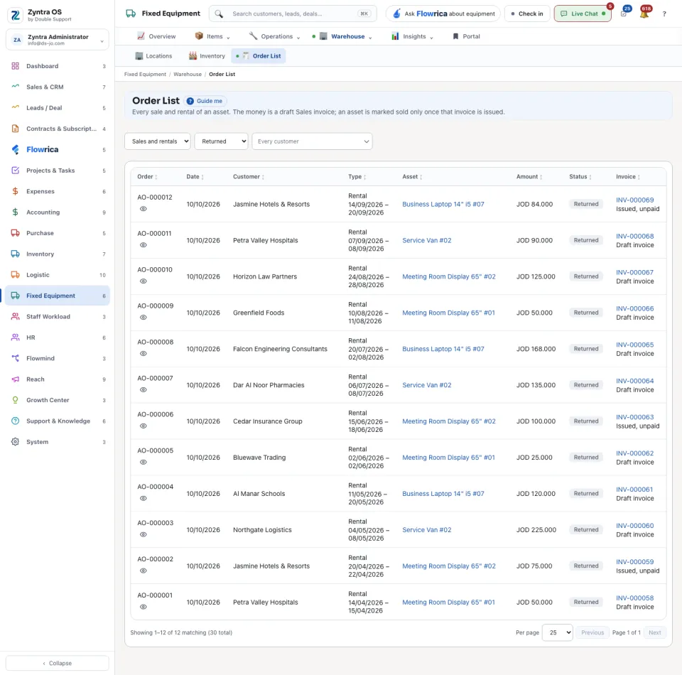This screenshot has height=675, width=682.
Task: Focus the search customers, leads, deals field
Action: coord(293,14)
